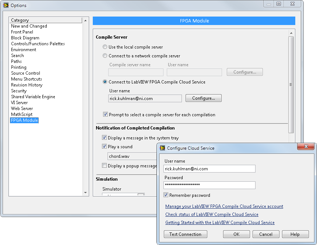Viewport: 317px width, 245px height.
Task: Open the Simulator dropdown
Action: point(141,195)
